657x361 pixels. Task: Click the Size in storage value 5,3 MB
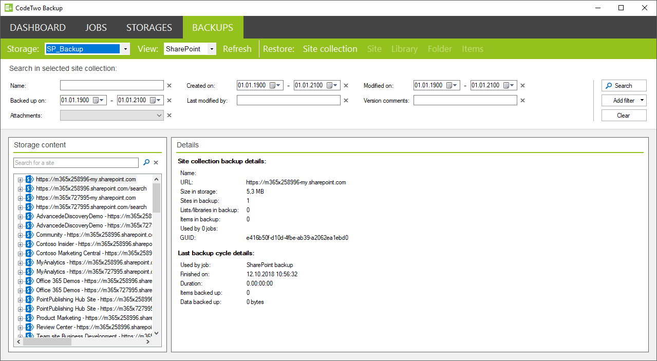tap(255, 192)
